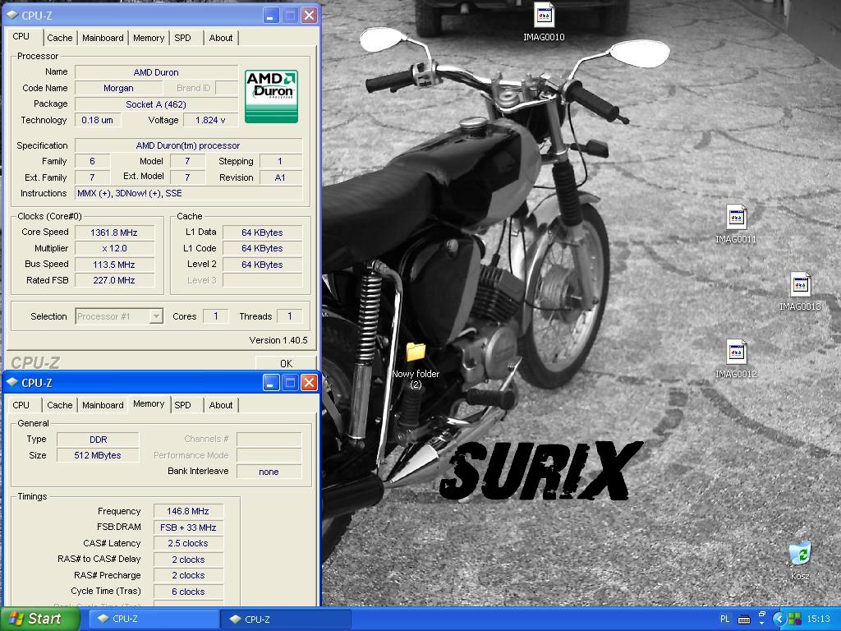Switch to CPU tab in lower CPU-Z window
841x631 pixels.
[x=21, y=405]
